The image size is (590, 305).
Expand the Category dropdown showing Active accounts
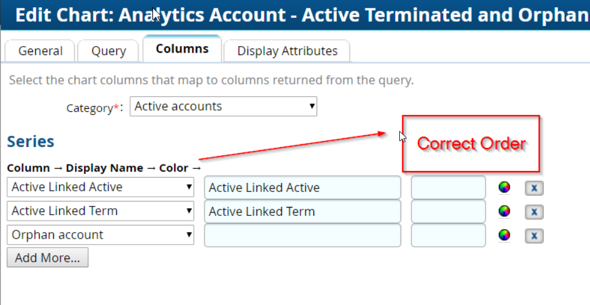(x=223, y=107)
